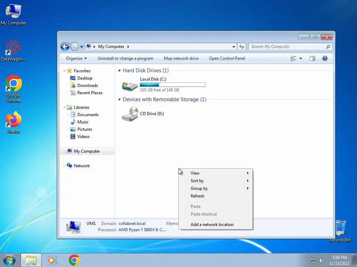Select the Videos library
This screenshot has width=357, height=267.
83,136
